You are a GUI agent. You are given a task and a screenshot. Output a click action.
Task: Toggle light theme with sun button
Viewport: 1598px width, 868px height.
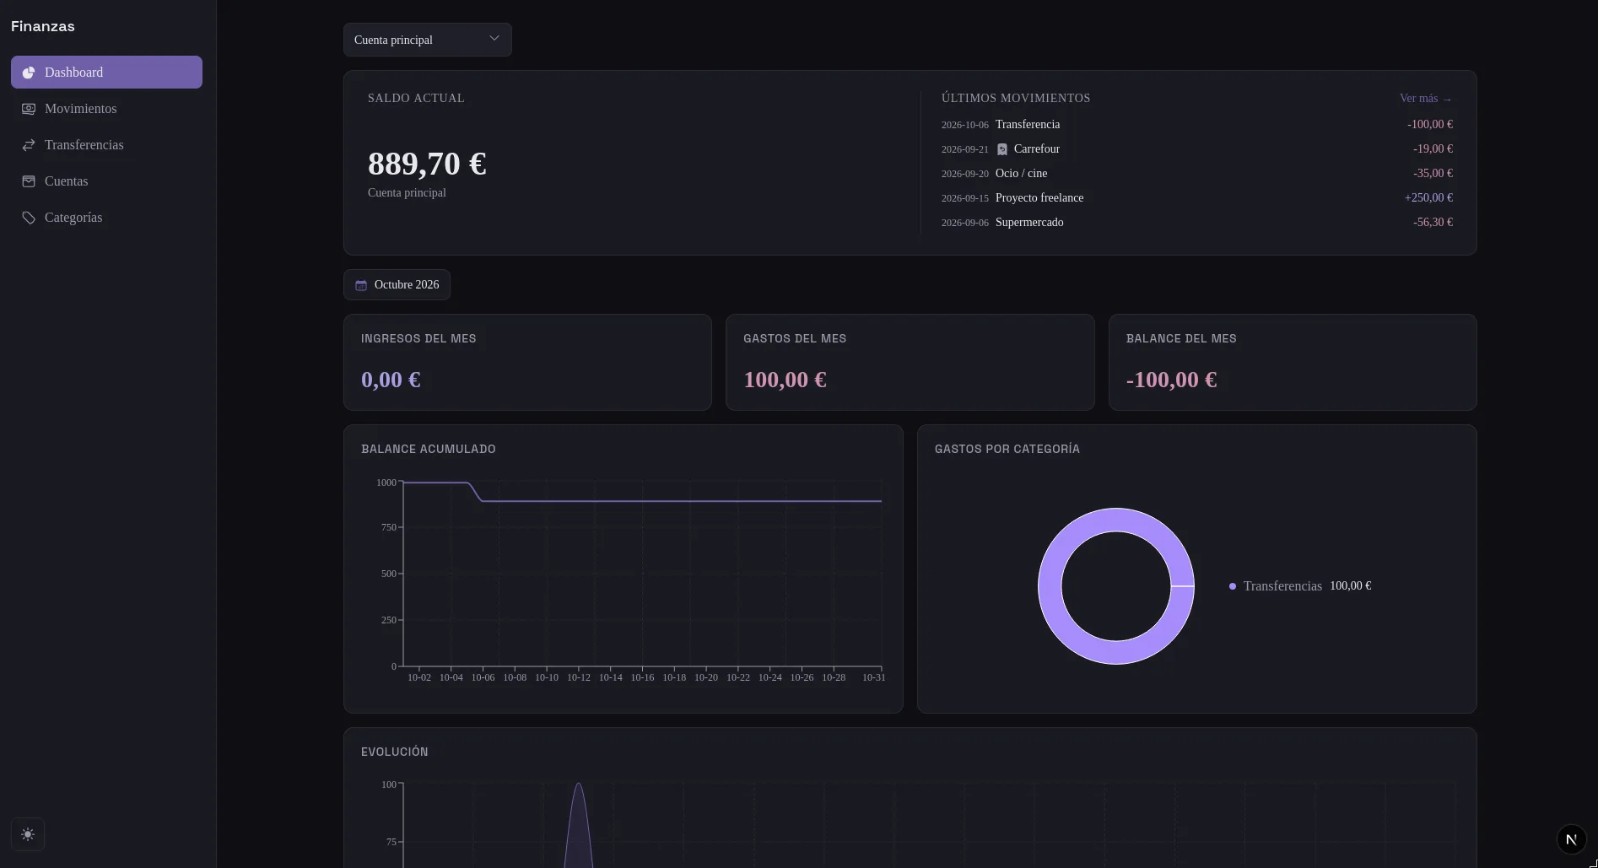pos(28,834)
